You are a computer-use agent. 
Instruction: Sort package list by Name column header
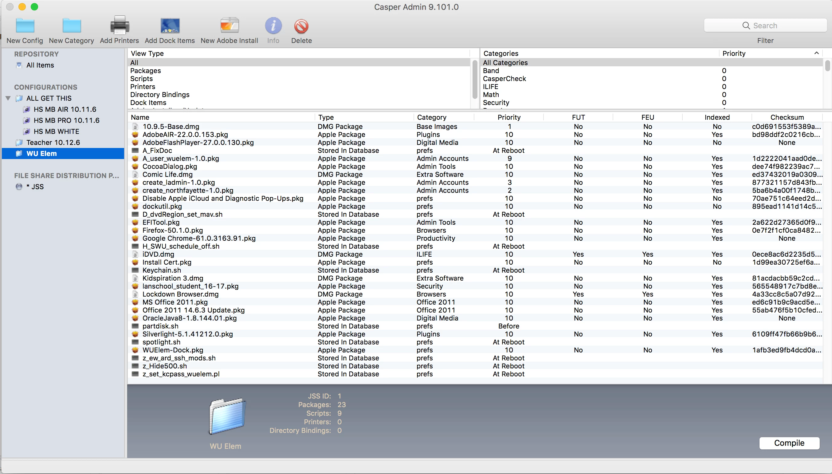pos(140,117)
